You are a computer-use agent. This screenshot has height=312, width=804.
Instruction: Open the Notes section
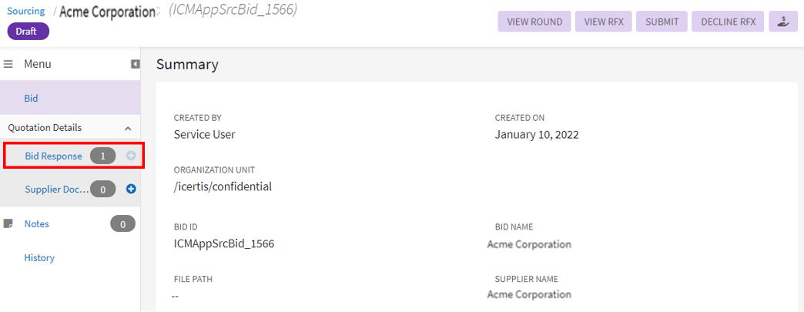(37, 224)
